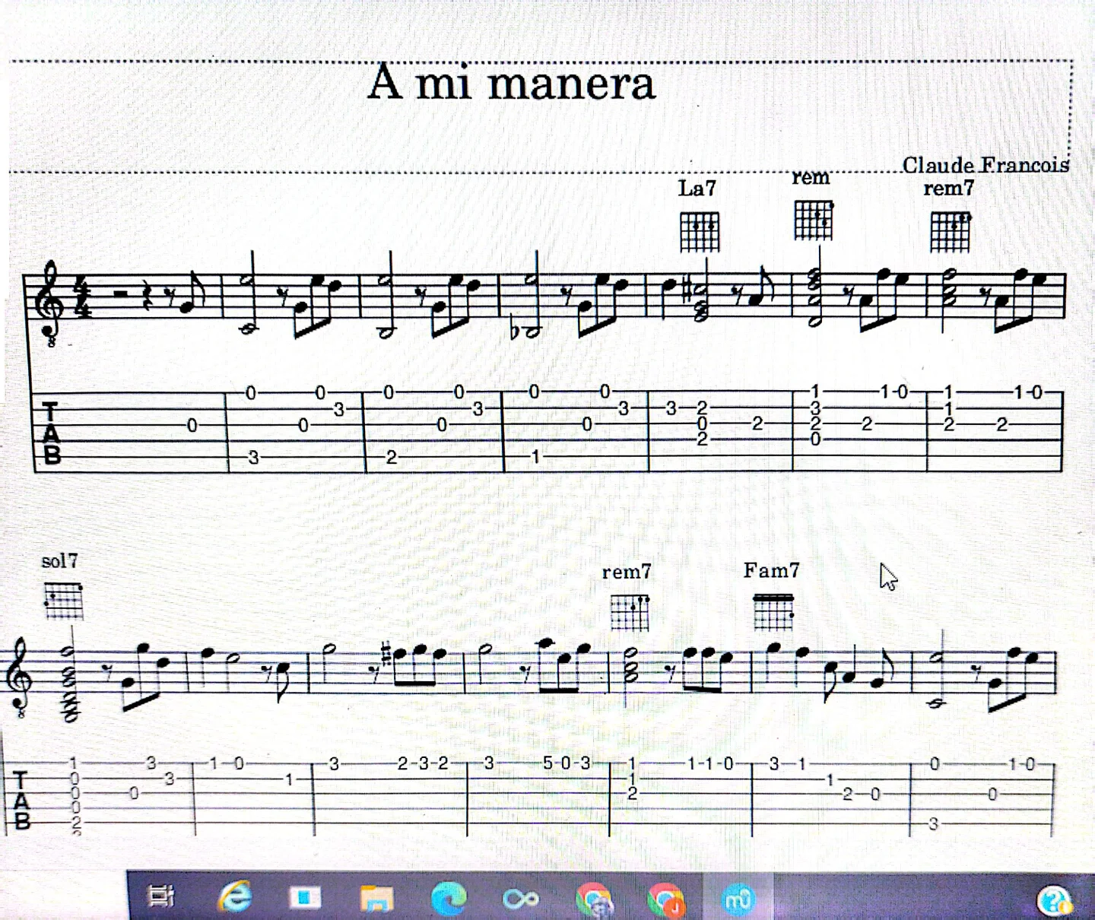Open File Explorer from the taskbar
This screenshot has height=920, width=1095.
click(376, 898)
